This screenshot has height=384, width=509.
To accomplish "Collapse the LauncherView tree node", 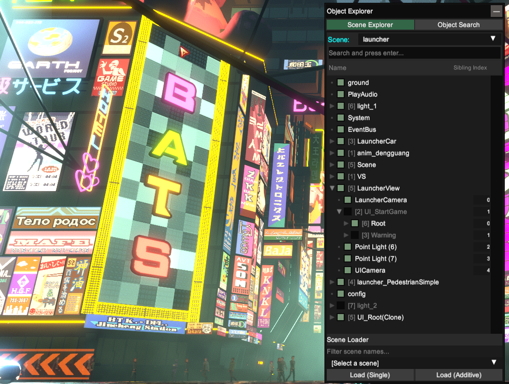I will [x=332, y=188].
